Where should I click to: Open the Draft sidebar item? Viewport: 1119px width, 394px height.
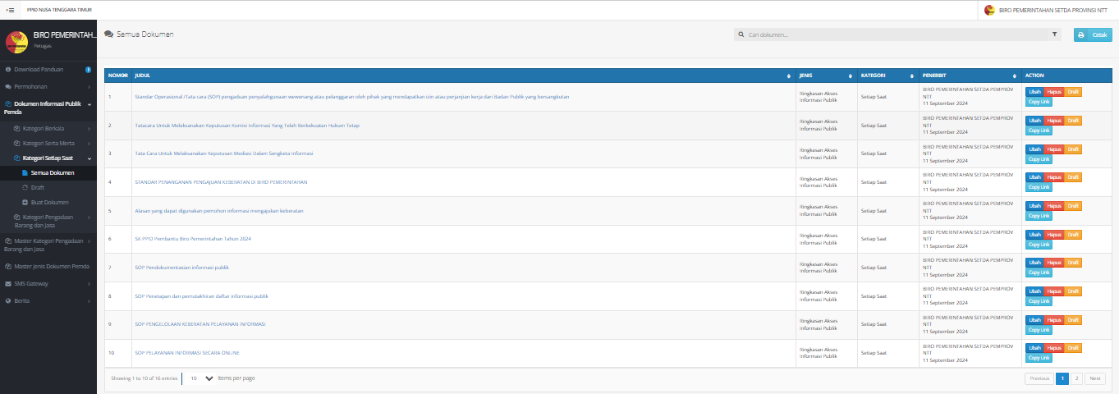tap(48, 188)
